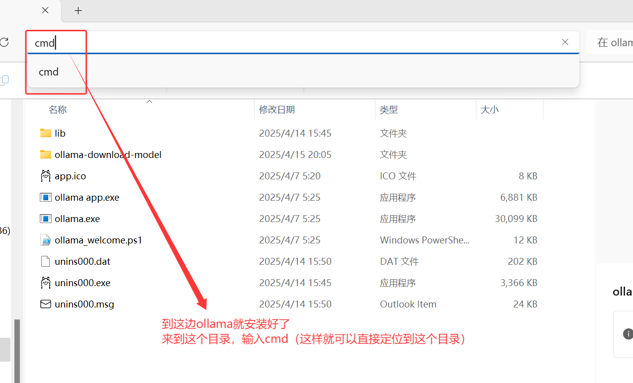Viewport: 633px width, 383px height.
Task: Click the 6,881 KB size value
Action: pos(519,197)
